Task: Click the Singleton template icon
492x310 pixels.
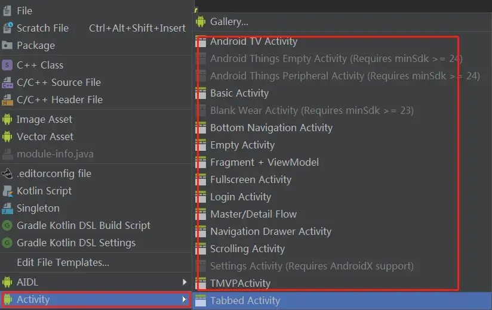Action: [x=7, y=208]
